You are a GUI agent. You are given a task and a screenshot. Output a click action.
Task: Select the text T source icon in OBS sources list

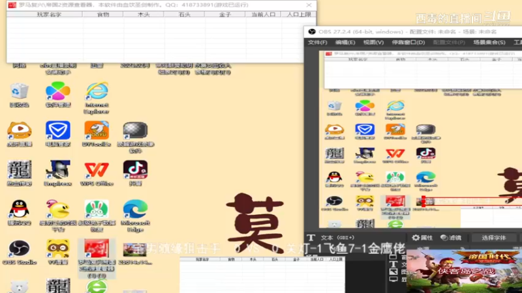pyautogui.click(x=393, y=264)
